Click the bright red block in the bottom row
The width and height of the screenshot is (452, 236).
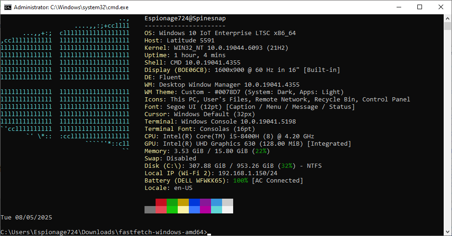tap(161, 210)
